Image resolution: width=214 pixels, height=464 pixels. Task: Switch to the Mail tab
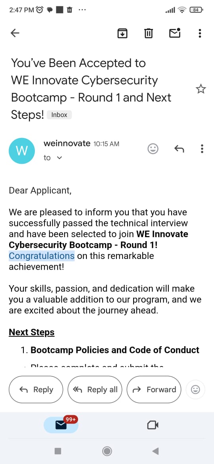coord(61,425)
